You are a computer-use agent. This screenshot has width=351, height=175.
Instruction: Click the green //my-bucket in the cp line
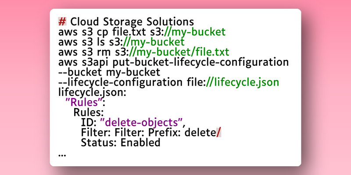point(195,32)
